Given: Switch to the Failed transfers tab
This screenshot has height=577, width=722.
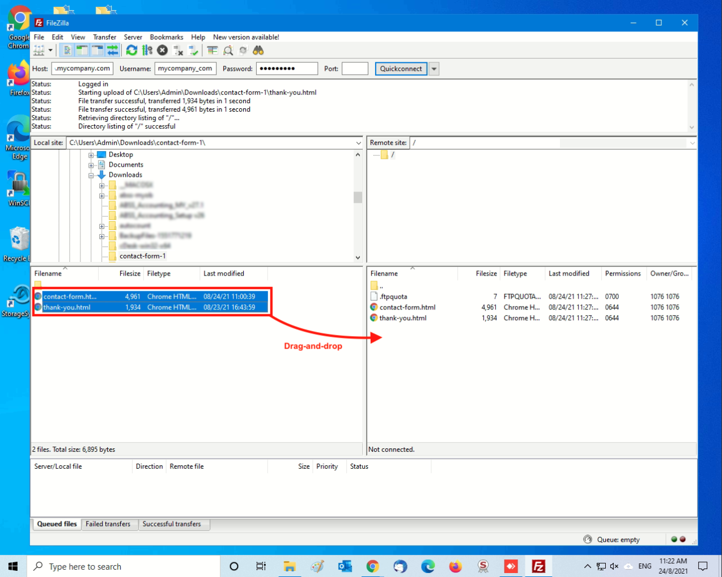Looking at the screenshot, I should [x=108, y=524].
